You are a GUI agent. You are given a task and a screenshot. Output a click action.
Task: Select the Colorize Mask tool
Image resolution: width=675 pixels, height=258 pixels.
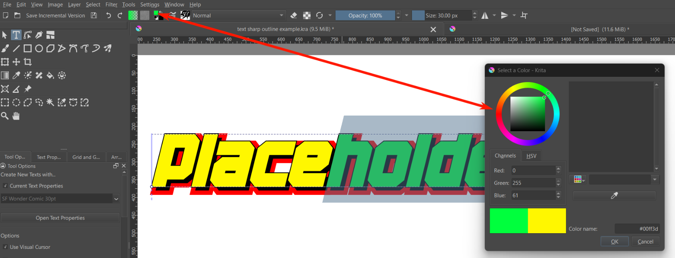click(x=28, y=75)
